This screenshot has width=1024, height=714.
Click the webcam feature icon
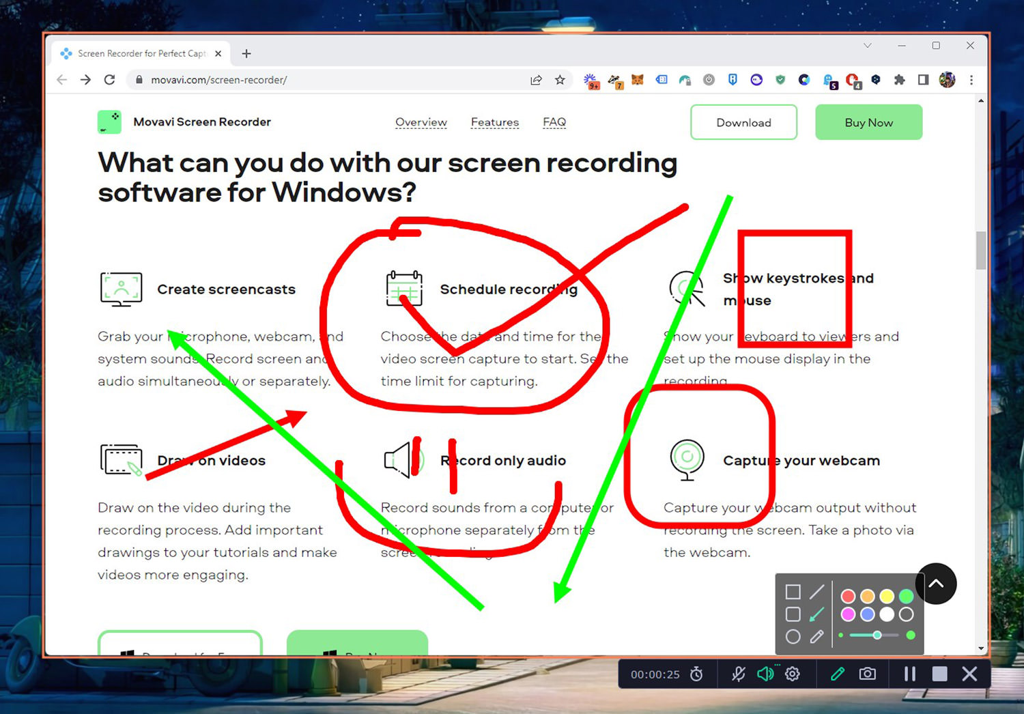(687, 460)
